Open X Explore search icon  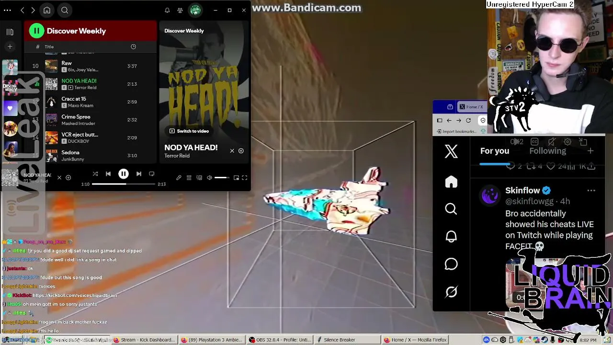451,208
